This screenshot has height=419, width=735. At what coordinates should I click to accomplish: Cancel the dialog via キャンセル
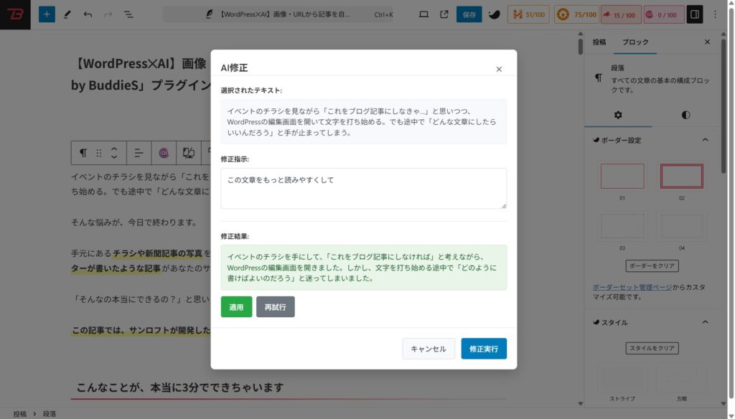point(429,349)
